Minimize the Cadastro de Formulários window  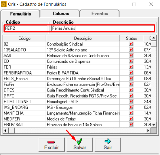coord(117,4)
